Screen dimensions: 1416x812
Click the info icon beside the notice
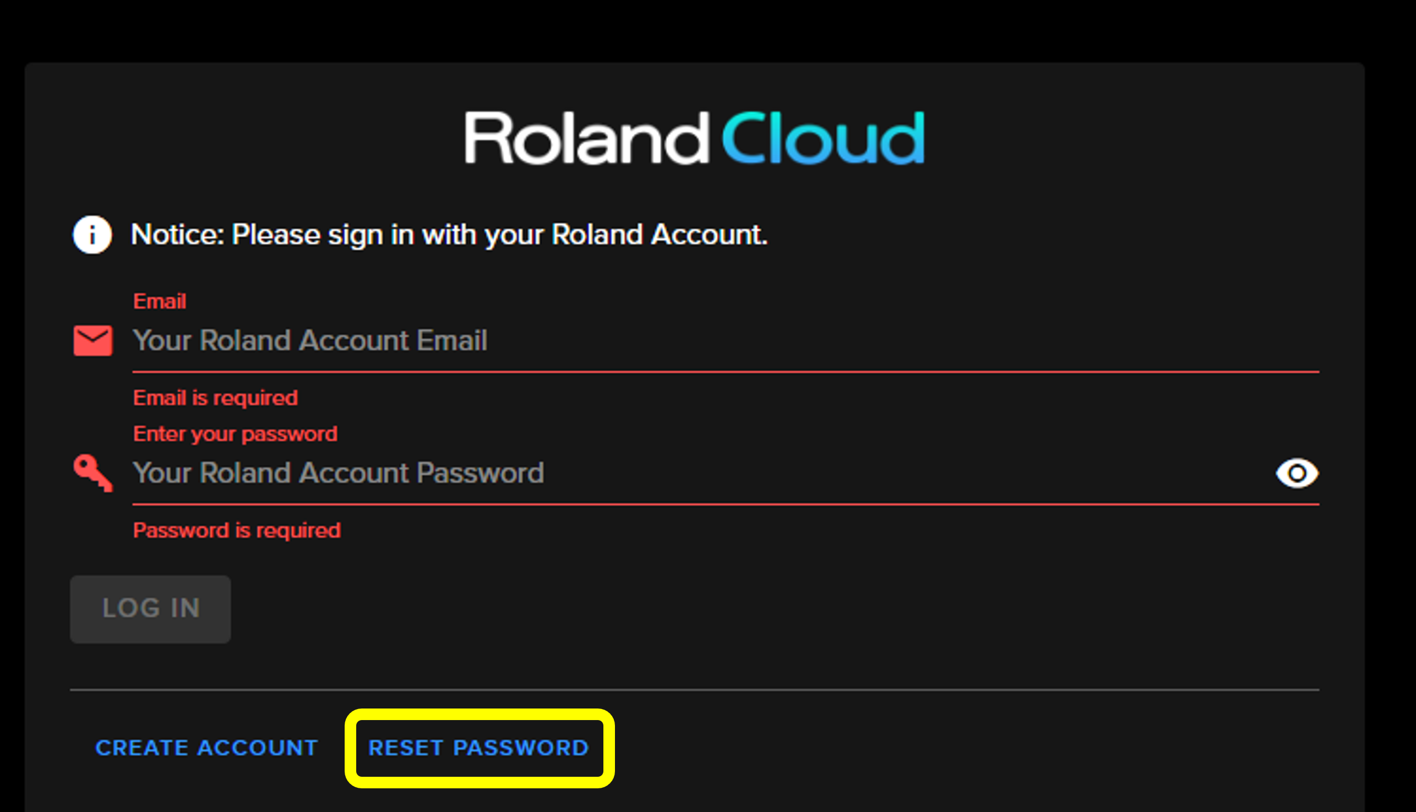92,234
